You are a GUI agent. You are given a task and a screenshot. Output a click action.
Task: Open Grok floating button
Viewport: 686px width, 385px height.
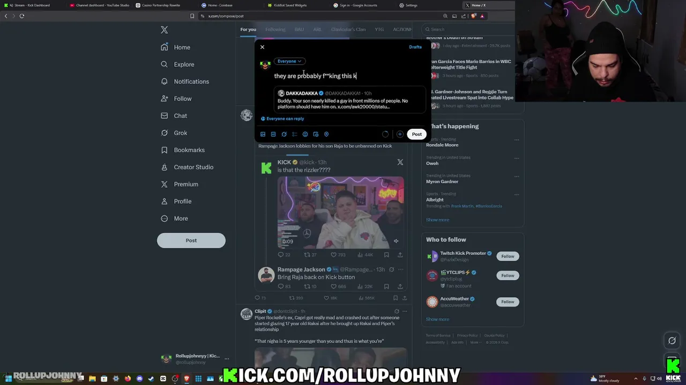[x=672, y=341]
